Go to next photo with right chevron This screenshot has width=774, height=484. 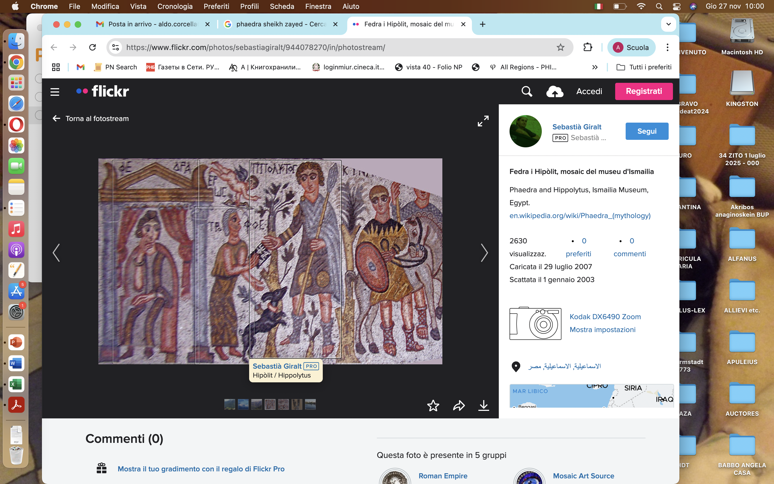click(x=484, y=253)
